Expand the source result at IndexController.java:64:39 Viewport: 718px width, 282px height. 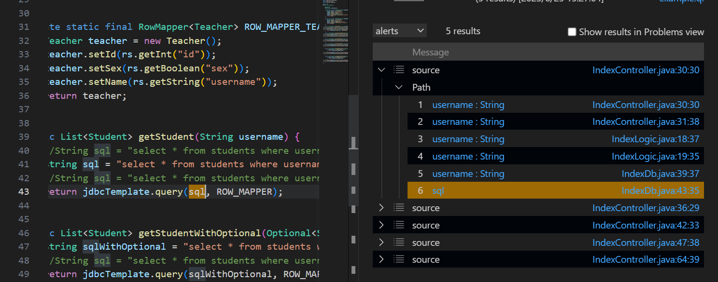[x=381, y=259]
